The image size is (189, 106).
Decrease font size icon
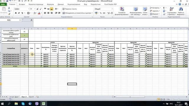(x=40, y=9)
